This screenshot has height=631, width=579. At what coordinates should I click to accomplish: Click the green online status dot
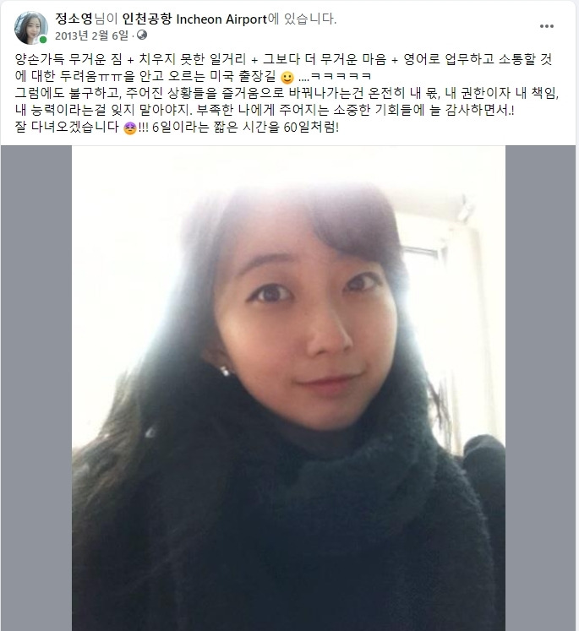43,40
